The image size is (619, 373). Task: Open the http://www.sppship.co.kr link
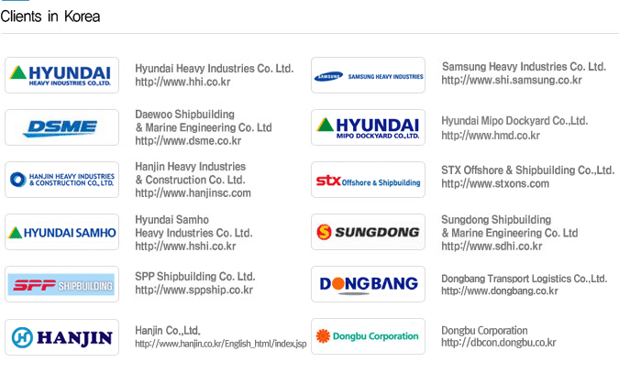pos(193,291)
